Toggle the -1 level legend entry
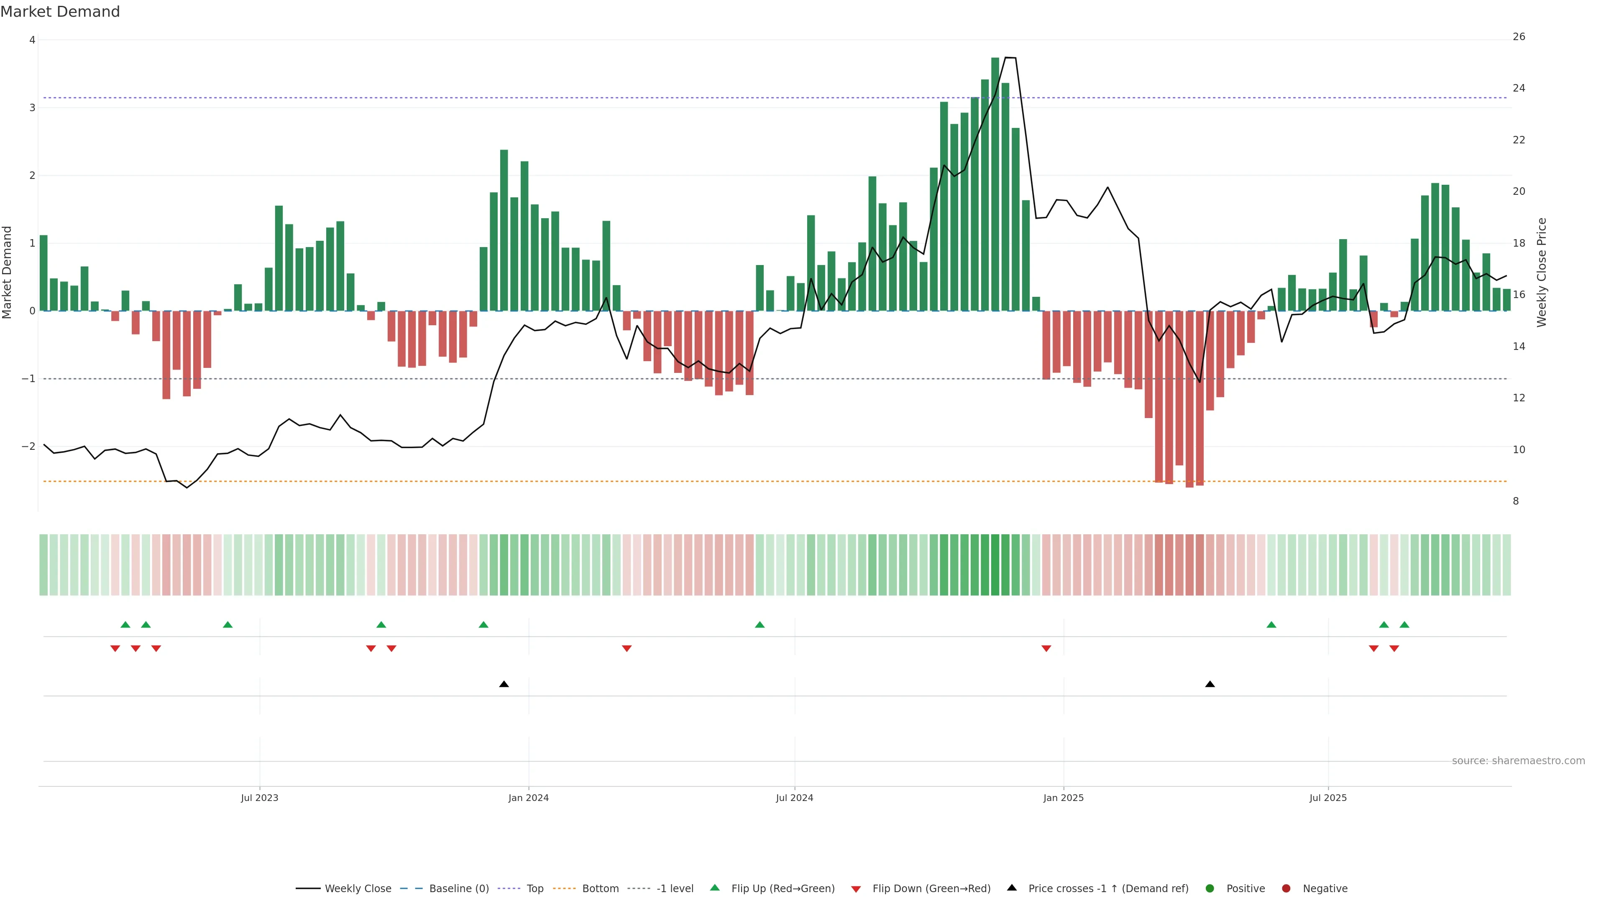 pyautogui.click(x=675, y=888)
